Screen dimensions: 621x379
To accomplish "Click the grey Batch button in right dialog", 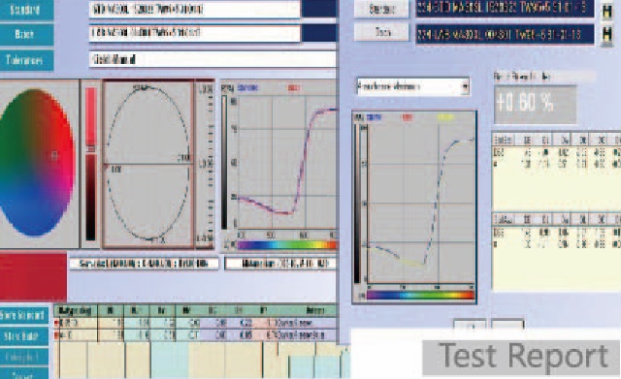I will tap(381, 32).
